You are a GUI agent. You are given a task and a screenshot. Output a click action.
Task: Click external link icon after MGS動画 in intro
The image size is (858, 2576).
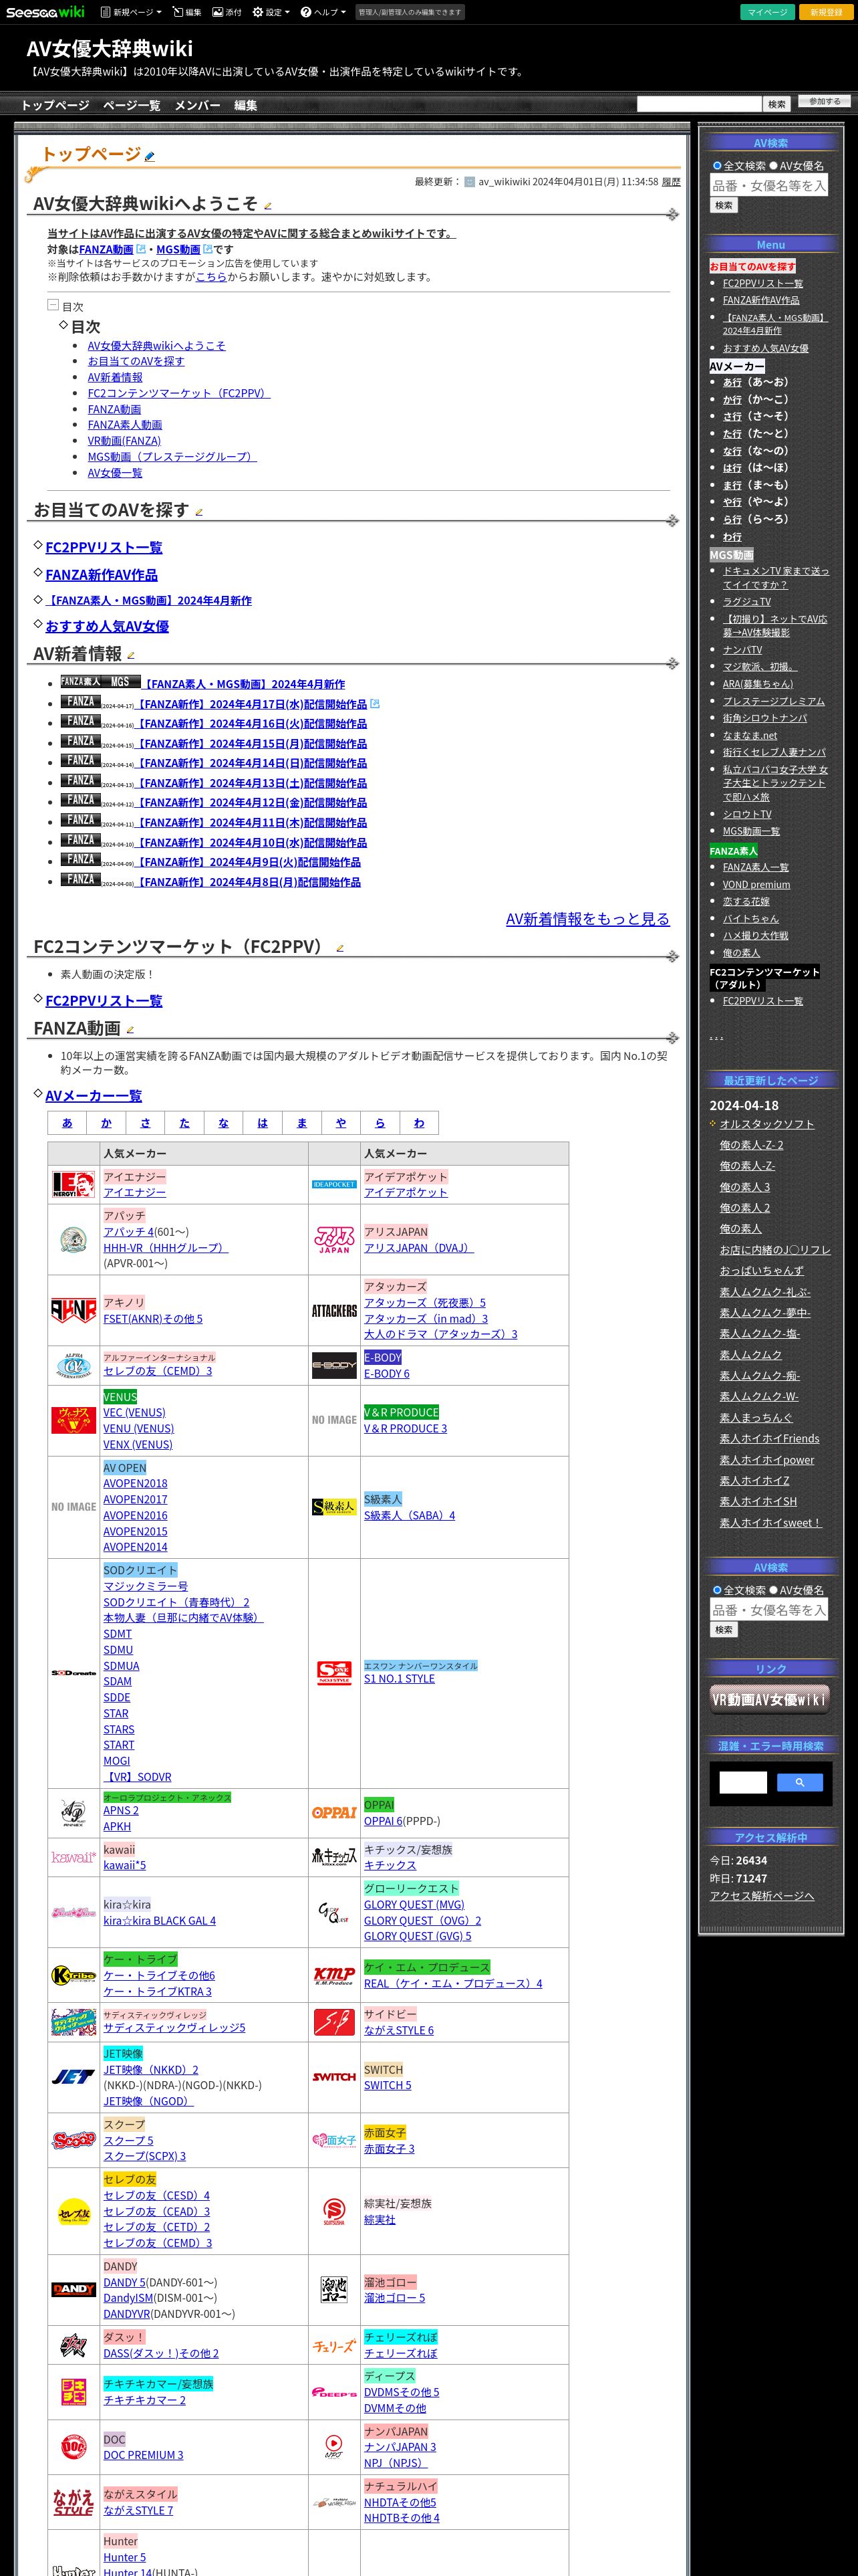pos(208,249)
